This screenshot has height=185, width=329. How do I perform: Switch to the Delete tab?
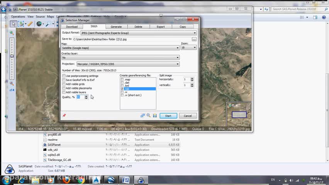click(138, 27)
